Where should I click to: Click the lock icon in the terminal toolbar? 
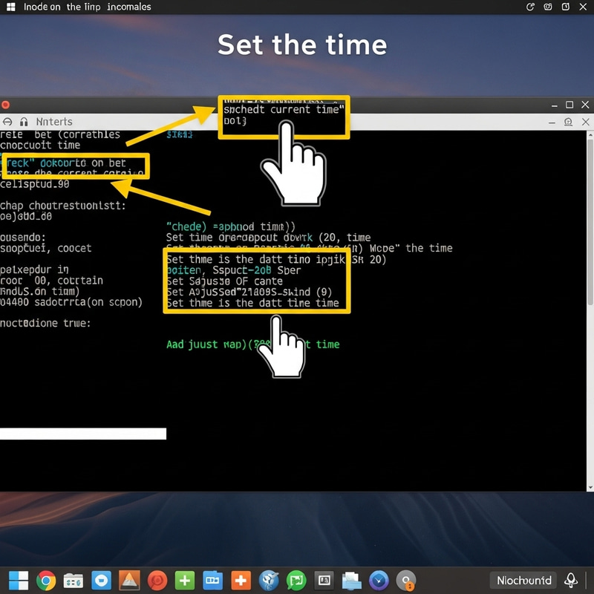[x=24, y=122]
